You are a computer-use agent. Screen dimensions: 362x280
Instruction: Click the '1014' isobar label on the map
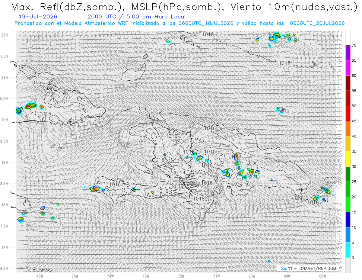(x=179, y=172)
